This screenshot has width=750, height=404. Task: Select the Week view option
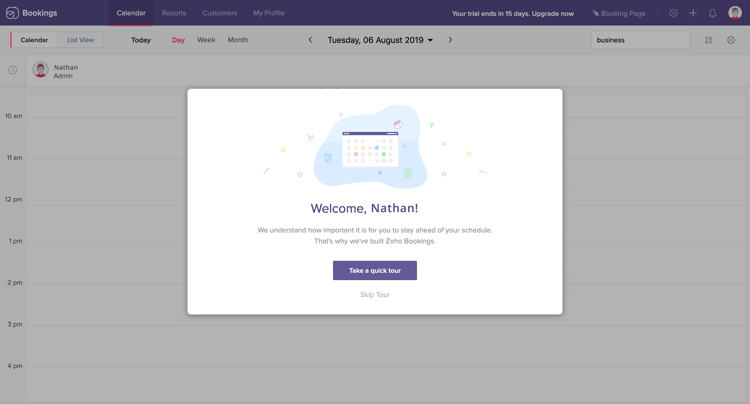click(x=206, y=40)
